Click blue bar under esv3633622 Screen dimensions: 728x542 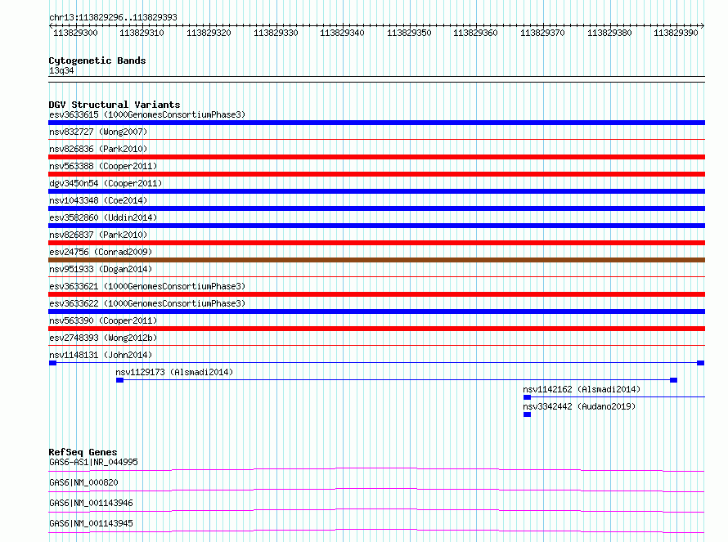pos(376,311)
